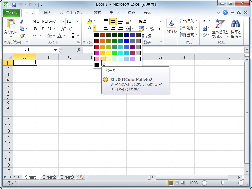Click zoom out minus button
252x189 pixels.
[x=204, y=183]
